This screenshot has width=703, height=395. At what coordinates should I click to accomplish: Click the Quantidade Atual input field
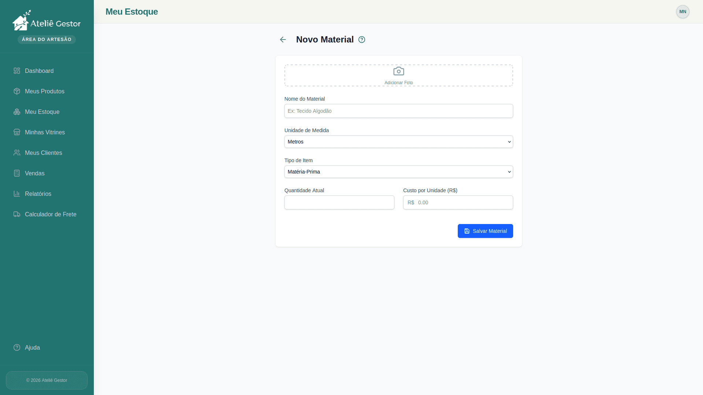(x=339, y=202)
